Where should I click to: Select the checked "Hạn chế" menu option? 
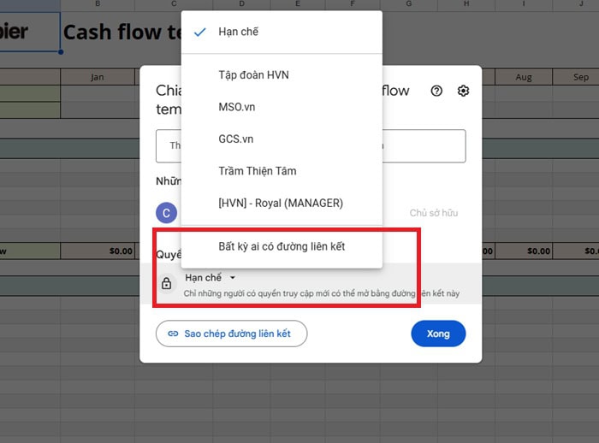(238, 32)
